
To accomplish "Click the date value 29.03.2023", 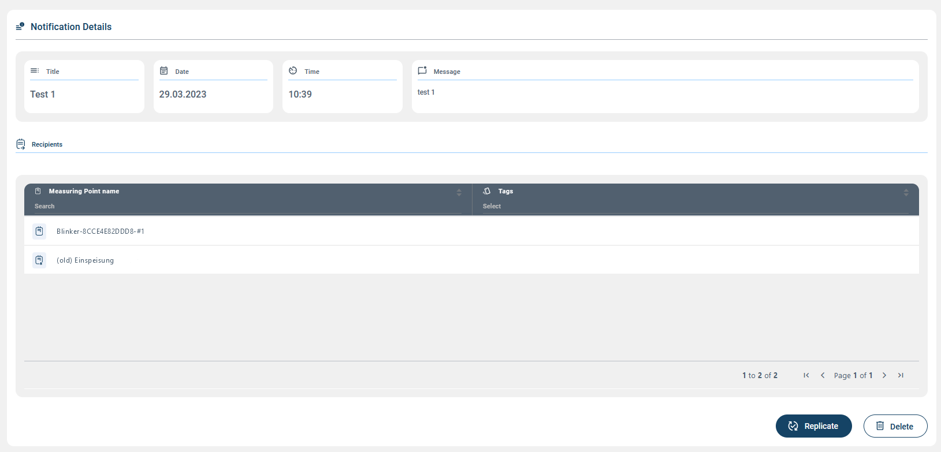I will [183, 94].
